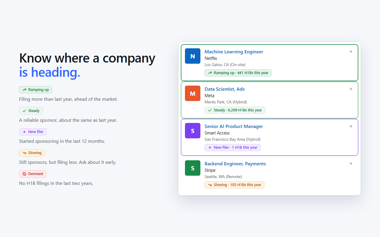Click the green Stripe S logo tile
This screenshot has height=237, width=380.
pyautogui.click(x=193, y=168)
